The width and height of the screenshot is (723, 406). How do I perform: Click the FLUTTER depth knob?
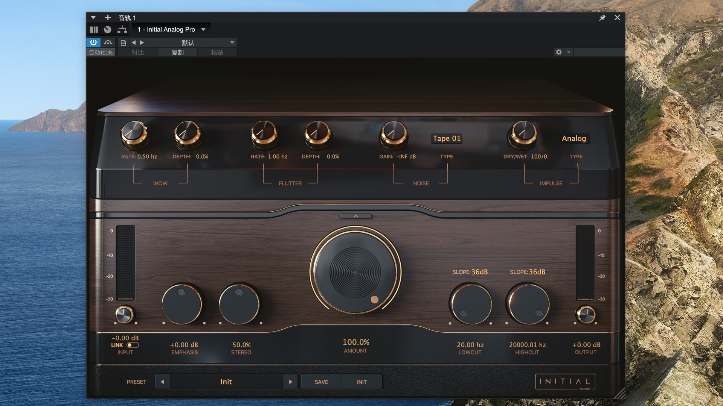tap(317, 134)
